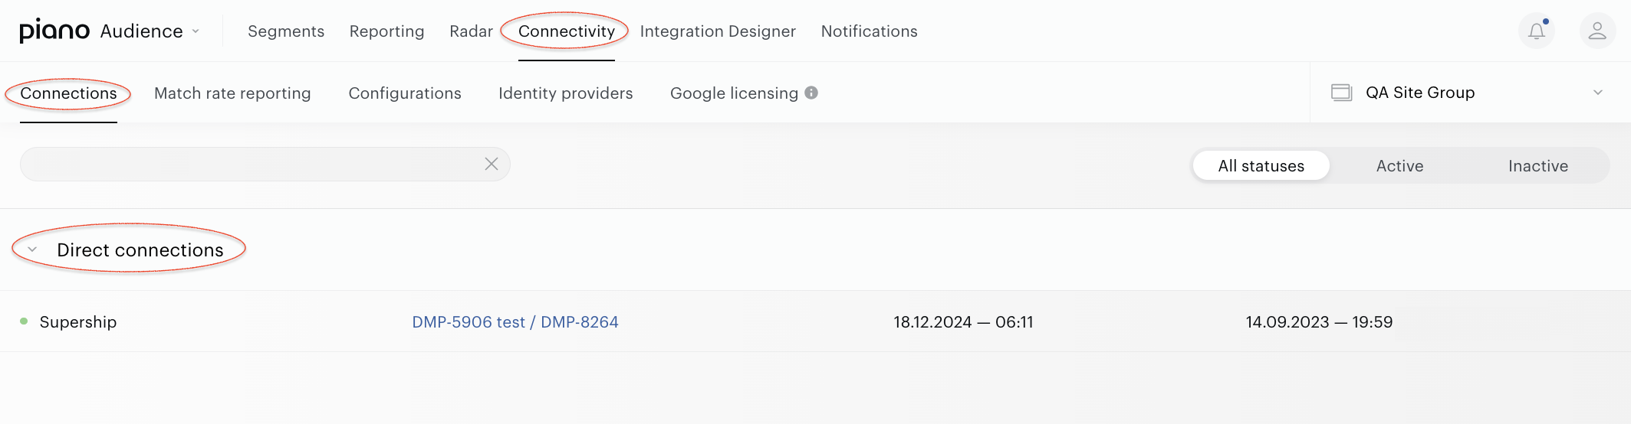1631x424 pixels.
Task: Open DMP-5906 test / DMP-8264 link
Action: pyautogui.click(x=515, y=322)
